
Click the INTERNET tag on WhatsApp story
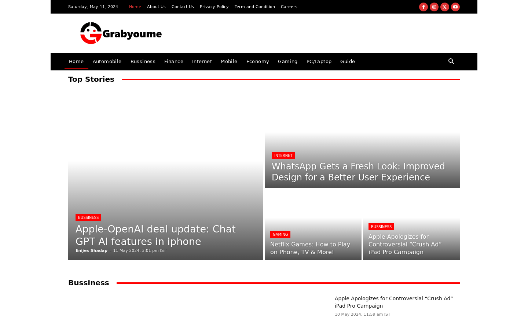tap(283, 155)
